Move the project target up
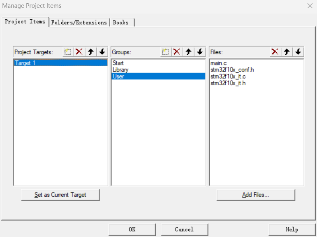 click(x=91, y=52)
